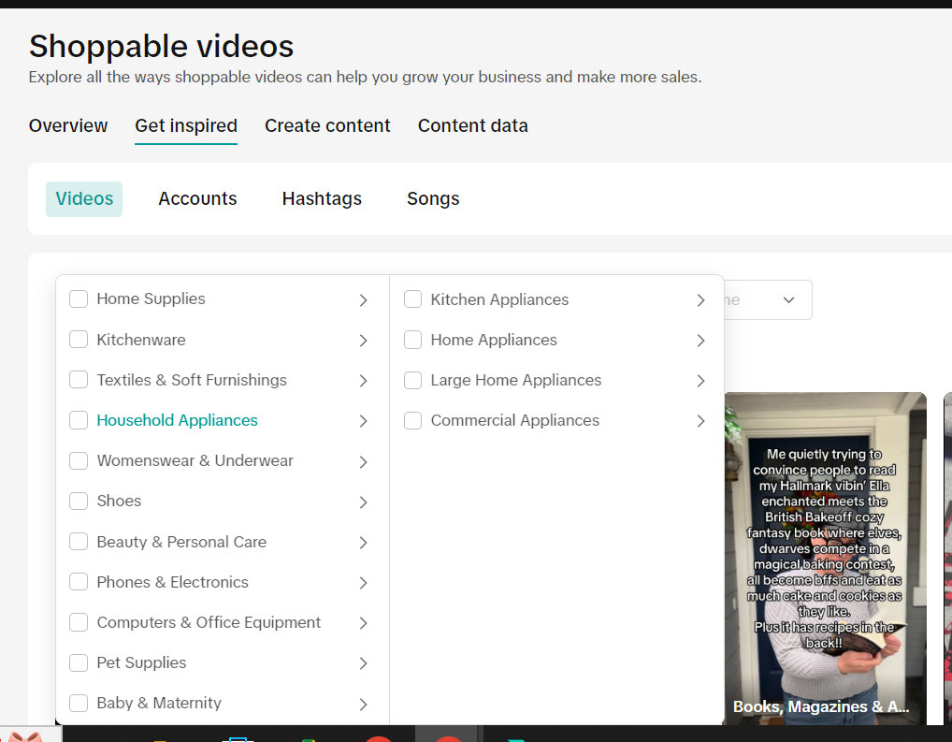Check the Household Appliances checkbox
952x742 pixels.
[x=79, y=421]
